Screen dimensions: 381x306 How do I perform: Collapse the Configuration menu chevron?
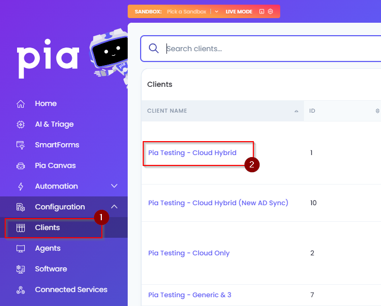point(114,207)
